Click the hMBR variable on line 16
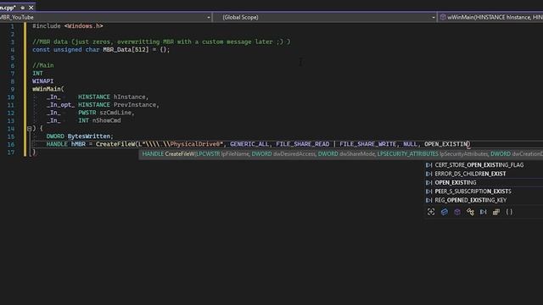 tap(78, 144)
